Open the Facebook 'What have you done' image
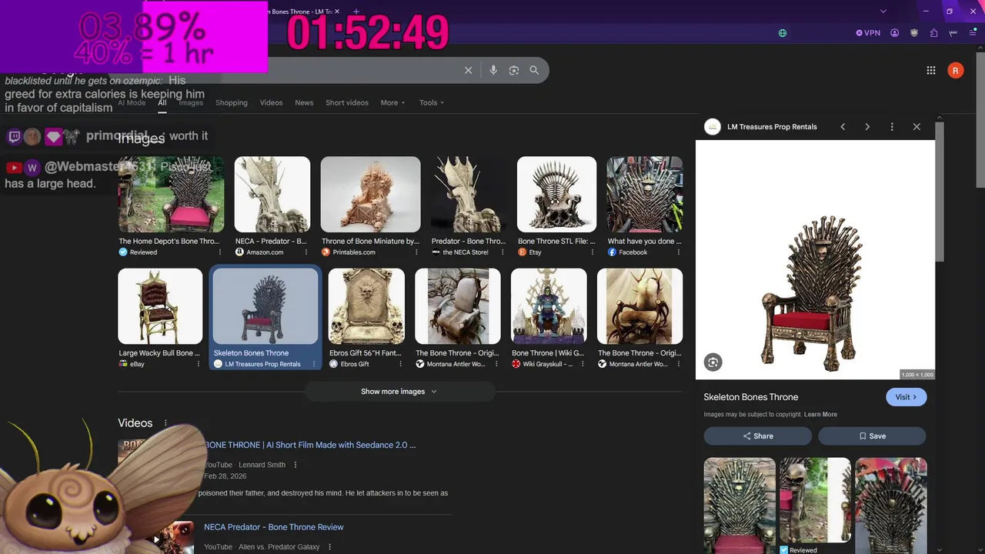The image size is (985, 554). [644, 195]
